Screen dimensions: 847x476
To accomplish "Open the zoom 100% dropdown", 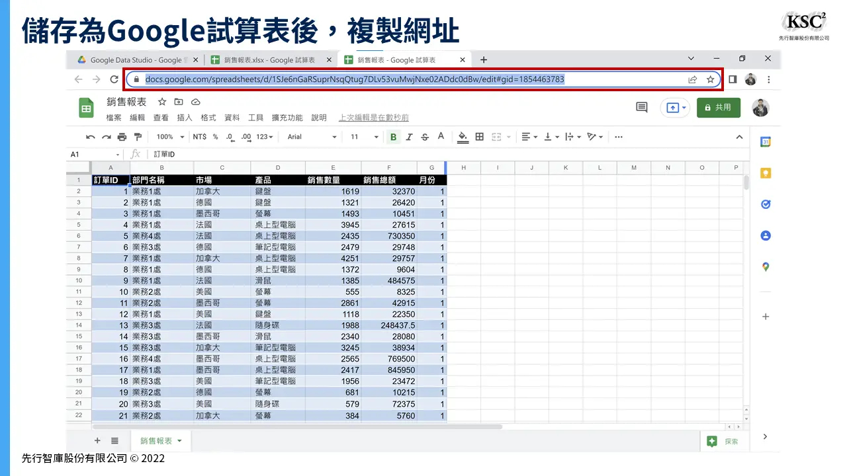I will click(170, 137).
